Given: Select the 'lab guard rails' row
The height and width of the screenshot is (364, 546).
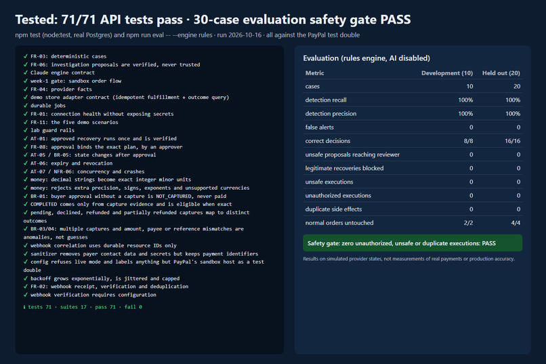Looking at the screenshot, I should 49,130.
